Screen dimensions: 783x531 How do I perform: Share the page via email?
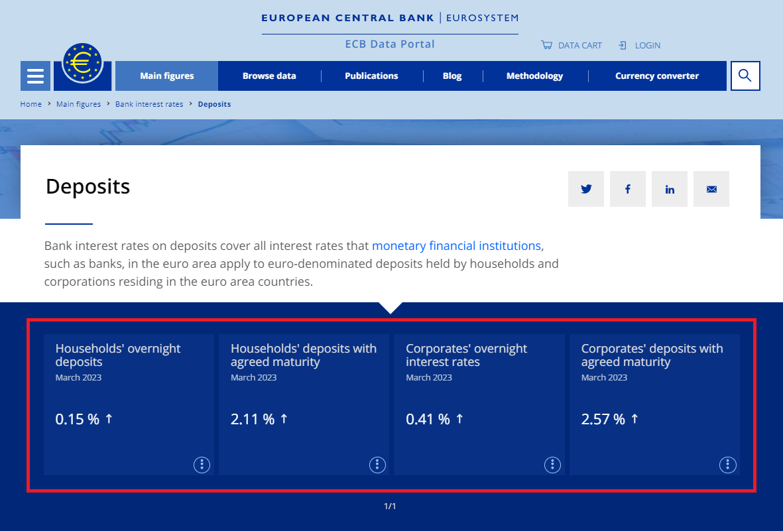click(x=711, y=188)
